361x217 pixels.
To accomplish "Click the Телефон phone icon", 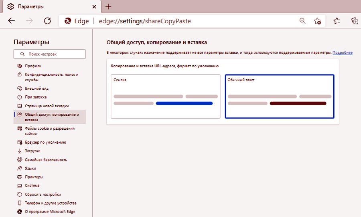I will (20, 203).
